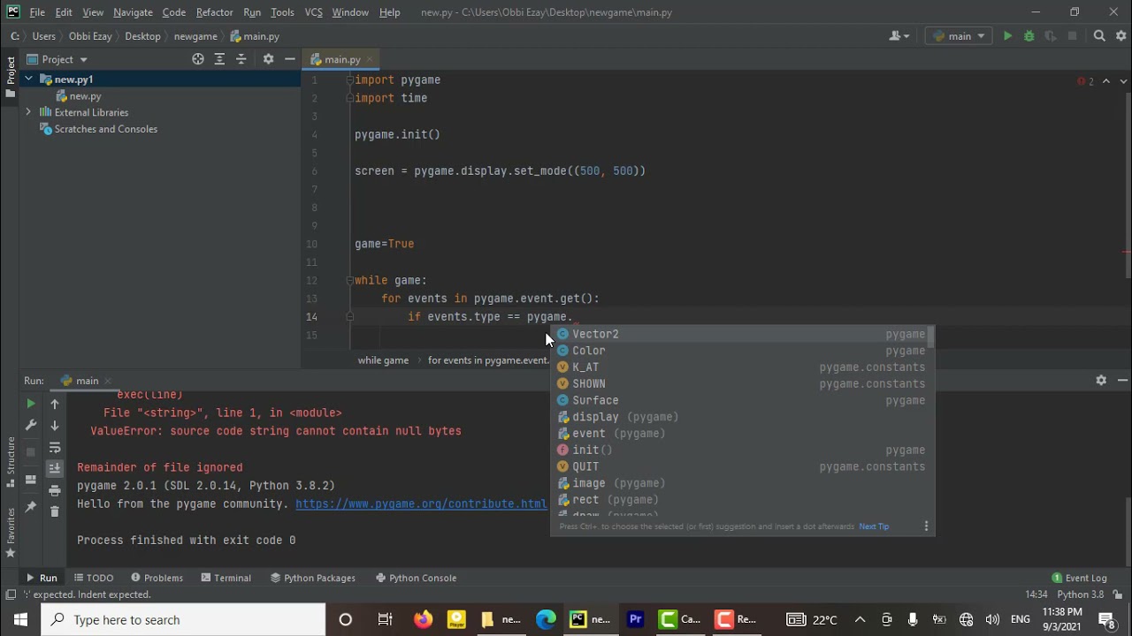This screenshot has width=1132, height=636.
Task: Rerun main with Run panel play icon
Action: click(x=31, y=404)
